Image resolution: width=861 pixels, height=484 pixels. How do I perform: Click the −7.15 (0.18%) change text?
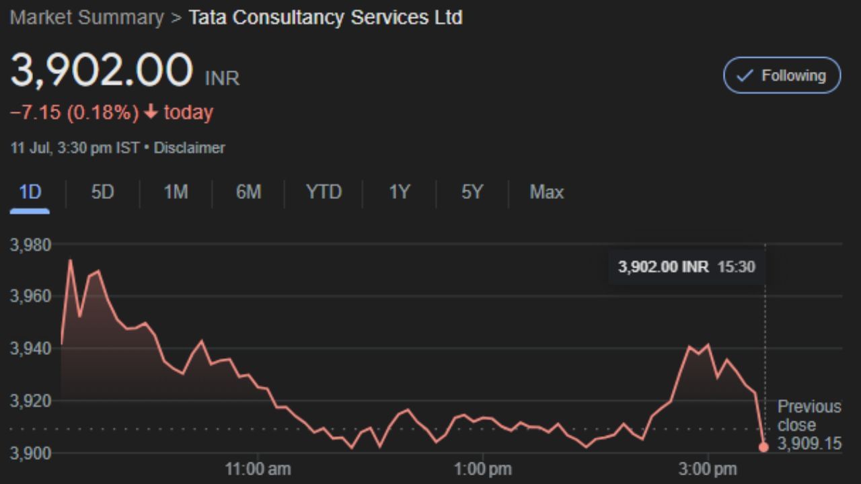tap(74, 112)
